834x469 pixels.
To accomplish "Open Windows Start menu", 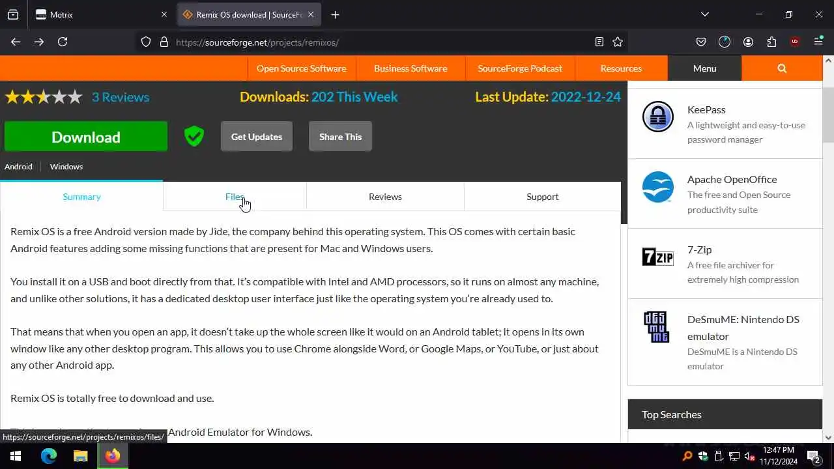I will (x=16, y=456).
